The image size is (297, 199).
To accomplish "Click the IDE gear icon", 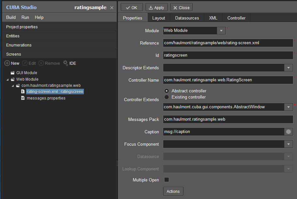I will [x=66, y=63].
